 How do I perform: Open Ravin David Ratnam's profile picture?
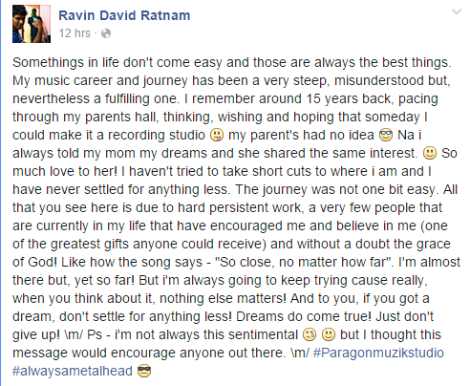point(32,24)
